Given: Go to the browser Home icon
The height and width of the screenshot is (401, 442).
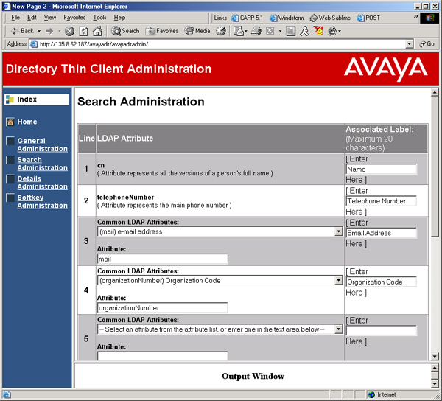Looking at the screenshot, I should [97, 31].
